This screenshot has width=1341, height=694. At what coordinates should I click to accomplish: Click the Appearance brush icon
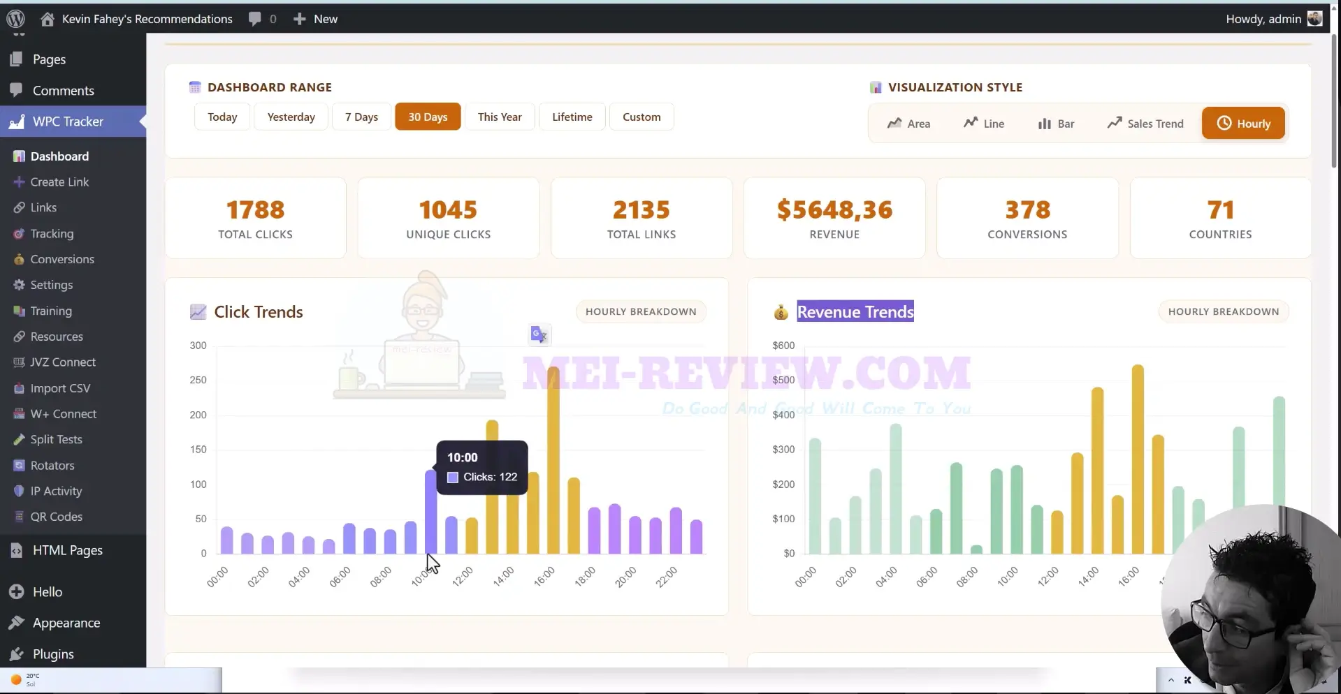17,623
